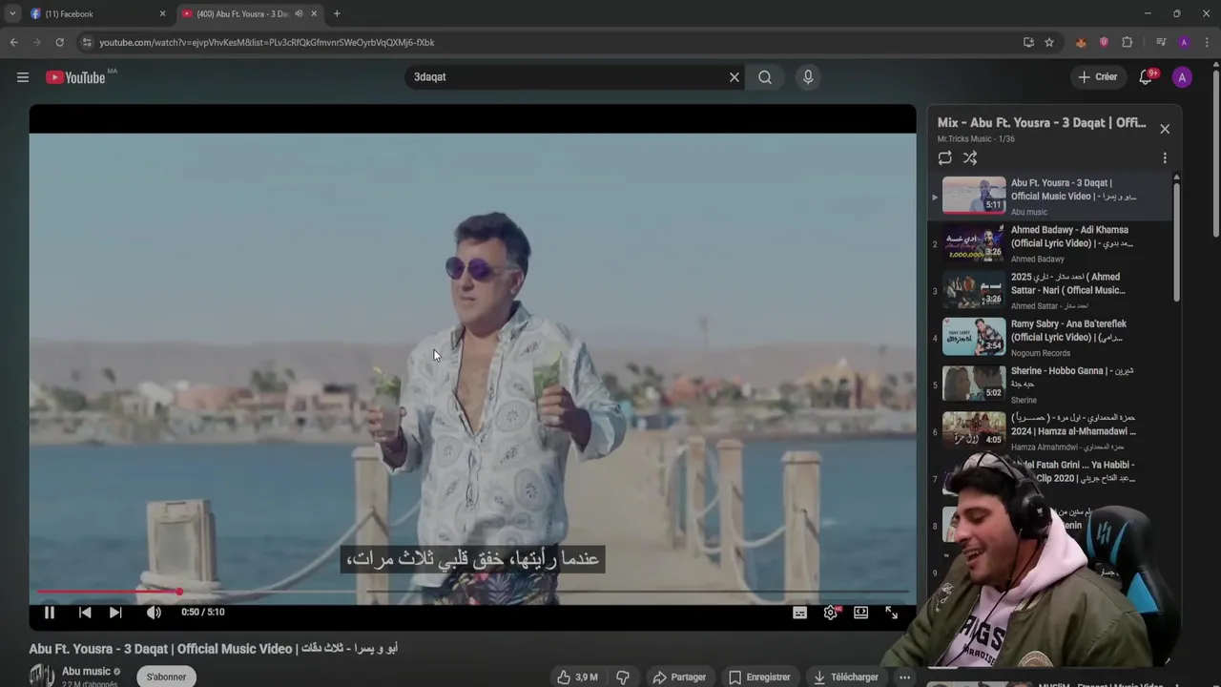Open Abu music channel name
The image size is (1221, 687).
pyautogui.click(x=86, y=672)
